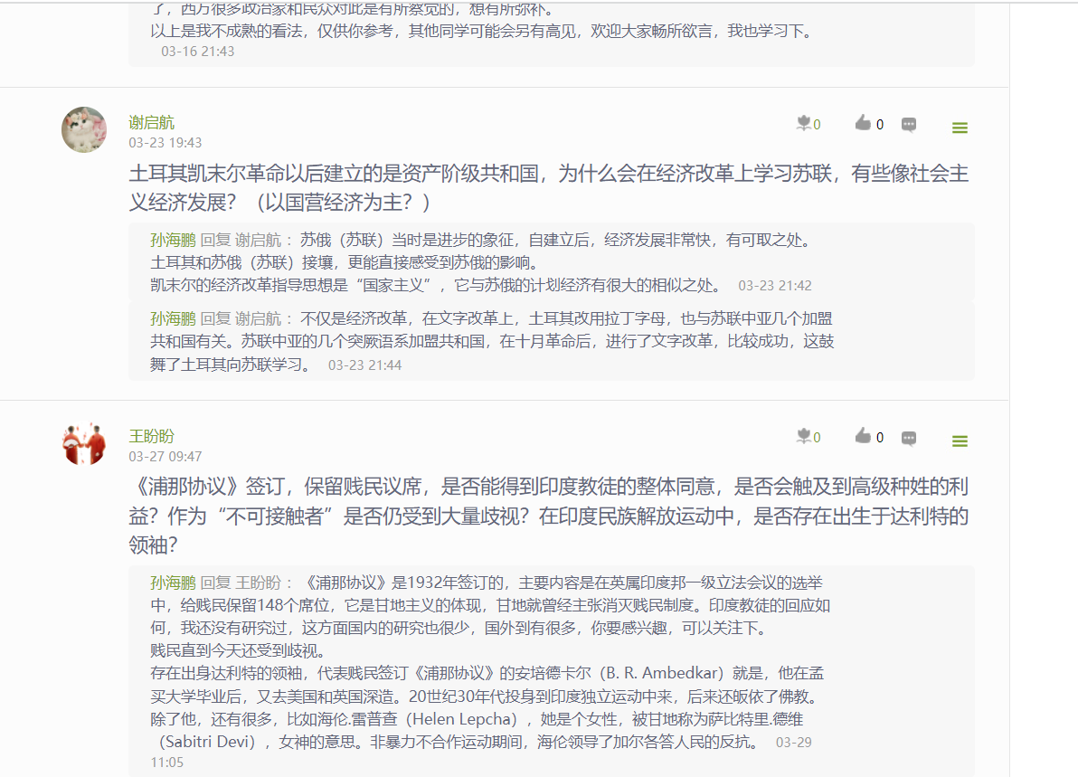Select 王盼盼's question about 浦那协议
The image size is (1078, 777).
coord(548,516)
